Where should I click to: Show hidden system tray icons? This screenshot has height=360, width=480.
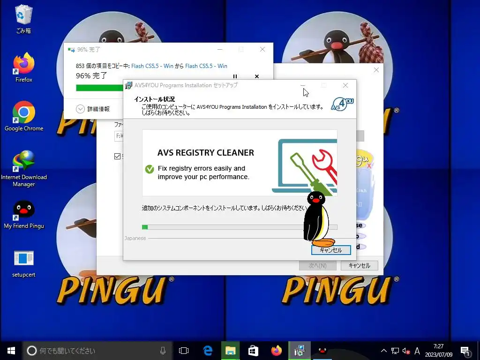tap(383, 351)
